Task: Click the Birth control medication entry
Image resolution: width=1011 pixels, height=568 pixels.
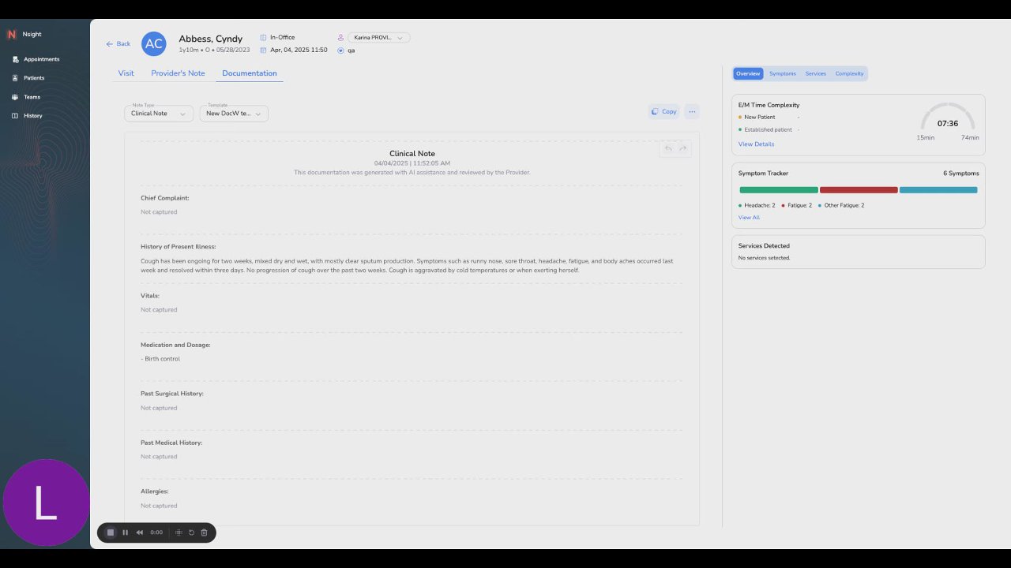Action: [x=160, y=359]
